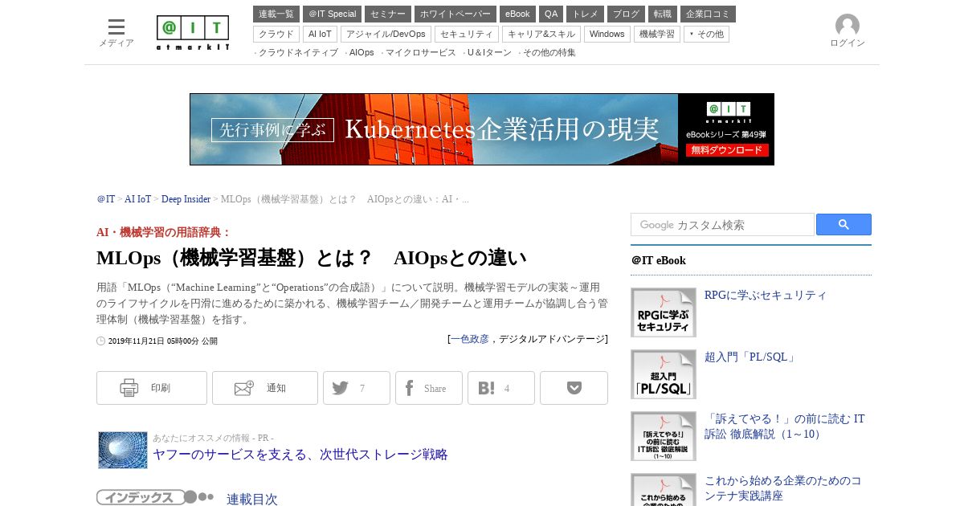Open the 転職 menu item

point(663,14)
